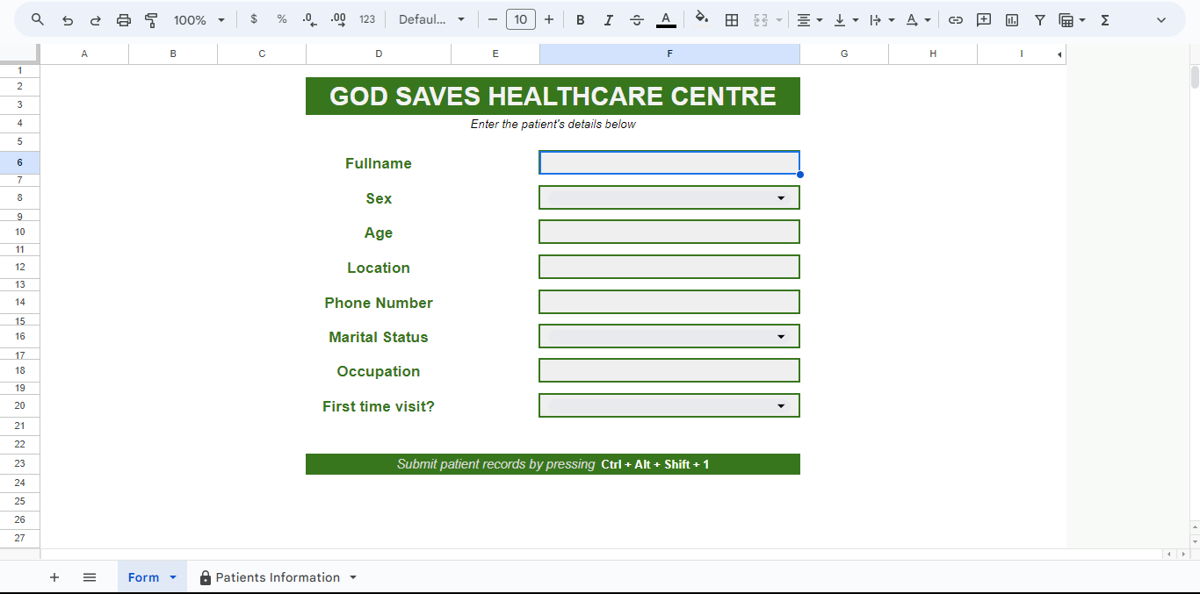The width and height of the screenshot is (1200, 594).
Task: Switch to the Patients Information sheet tab
Action: (277, 577)
